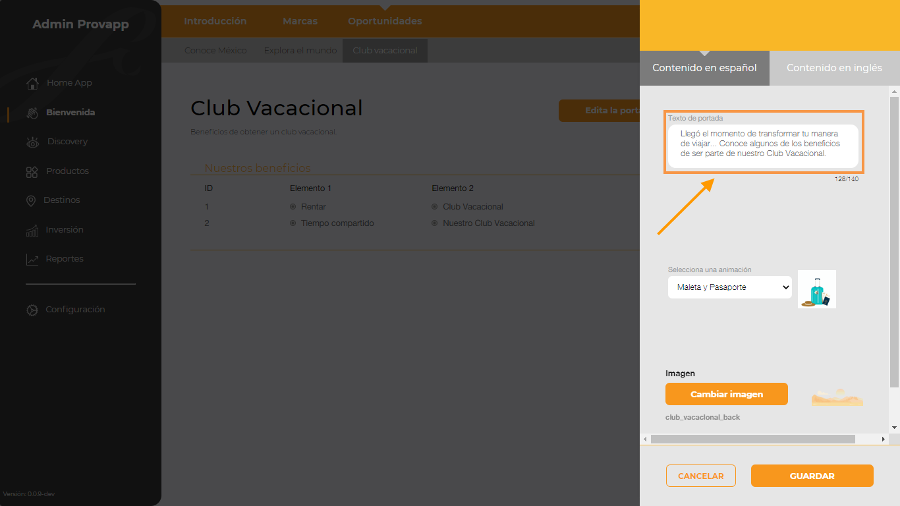
Task: Click the Destinos location pin icon
Action: (x=31, y=200)
